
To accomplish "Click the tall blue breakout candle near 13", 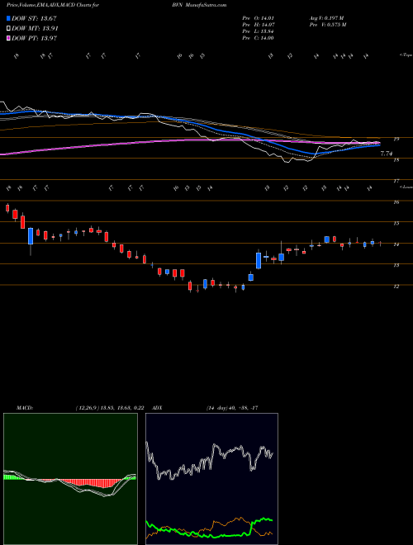I will coord(259,260).
